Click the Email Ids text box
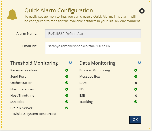 (x=93, y=48)
